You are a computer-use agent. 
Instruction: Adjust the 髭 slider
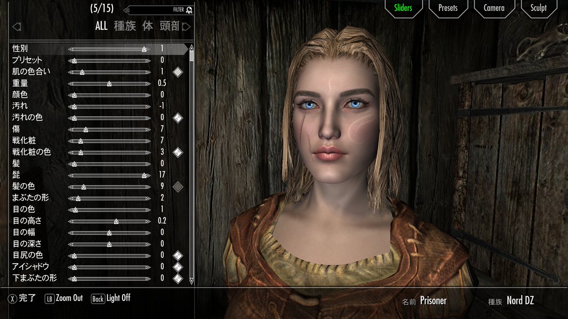click(x=109, y=175)
